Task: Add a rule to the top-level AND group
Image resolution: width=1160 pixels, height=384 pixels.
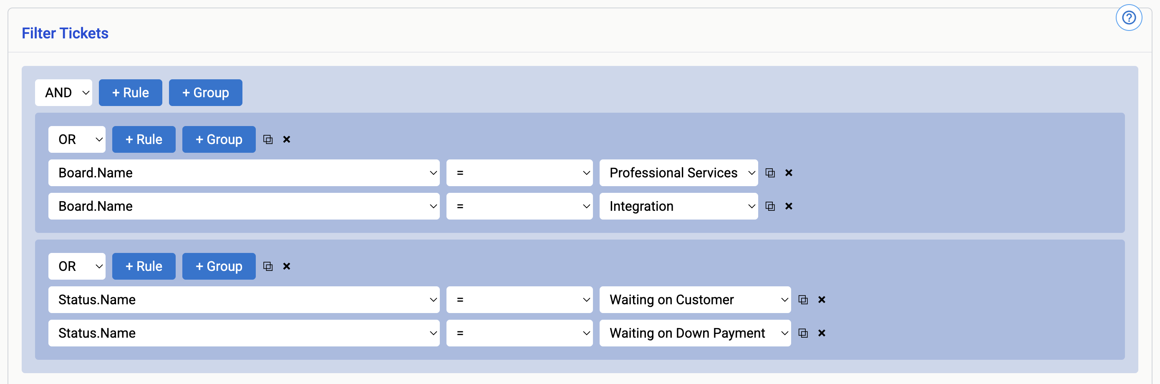Action: 131,93
